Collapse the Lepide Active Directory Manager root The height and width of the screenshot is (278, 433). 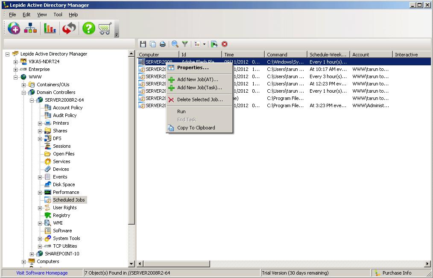[7, 54]
